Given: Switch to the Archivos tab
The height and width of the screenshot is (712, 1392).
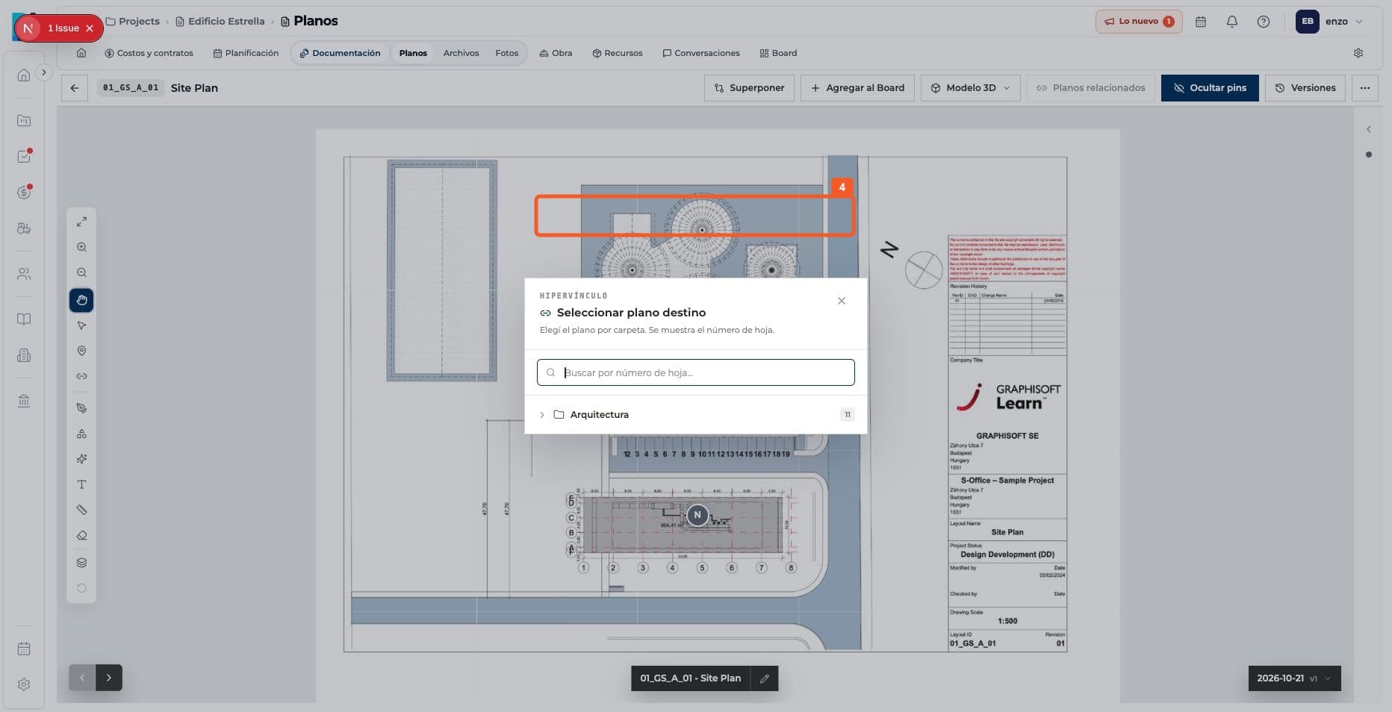Looking at the screenshot, I should click(461, 53).
